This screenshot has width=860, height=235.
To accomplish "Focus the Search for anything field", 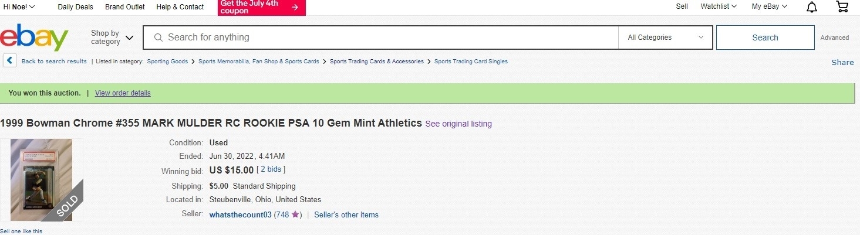I will pos(391,38).
